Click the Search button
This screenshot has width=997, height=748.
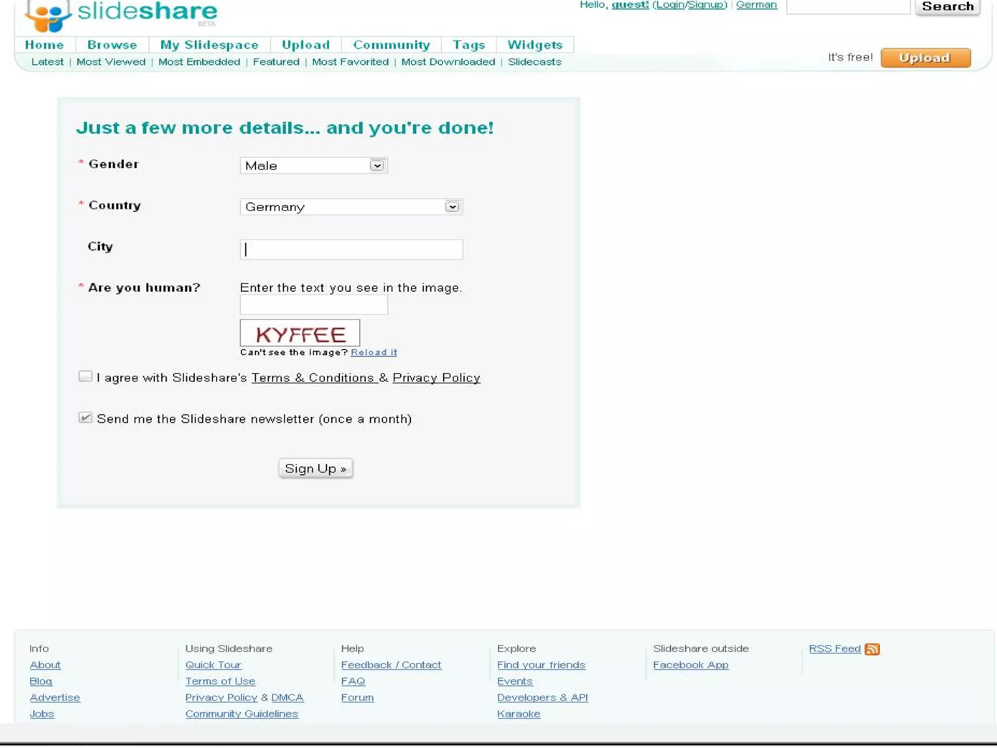coord(947,7)
